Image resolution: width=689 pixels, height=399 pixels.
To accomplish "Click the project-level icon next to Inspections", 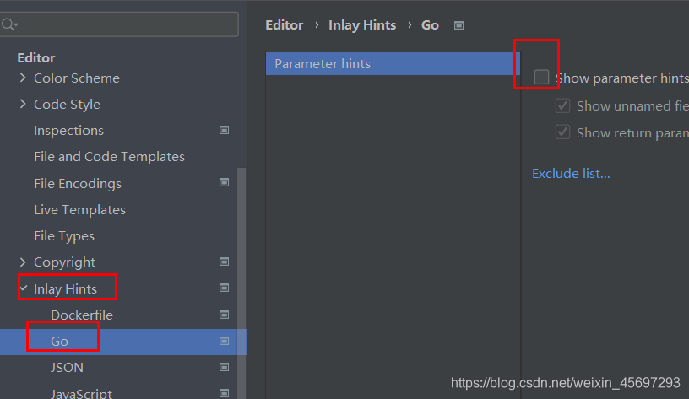I will pos(224,131).
